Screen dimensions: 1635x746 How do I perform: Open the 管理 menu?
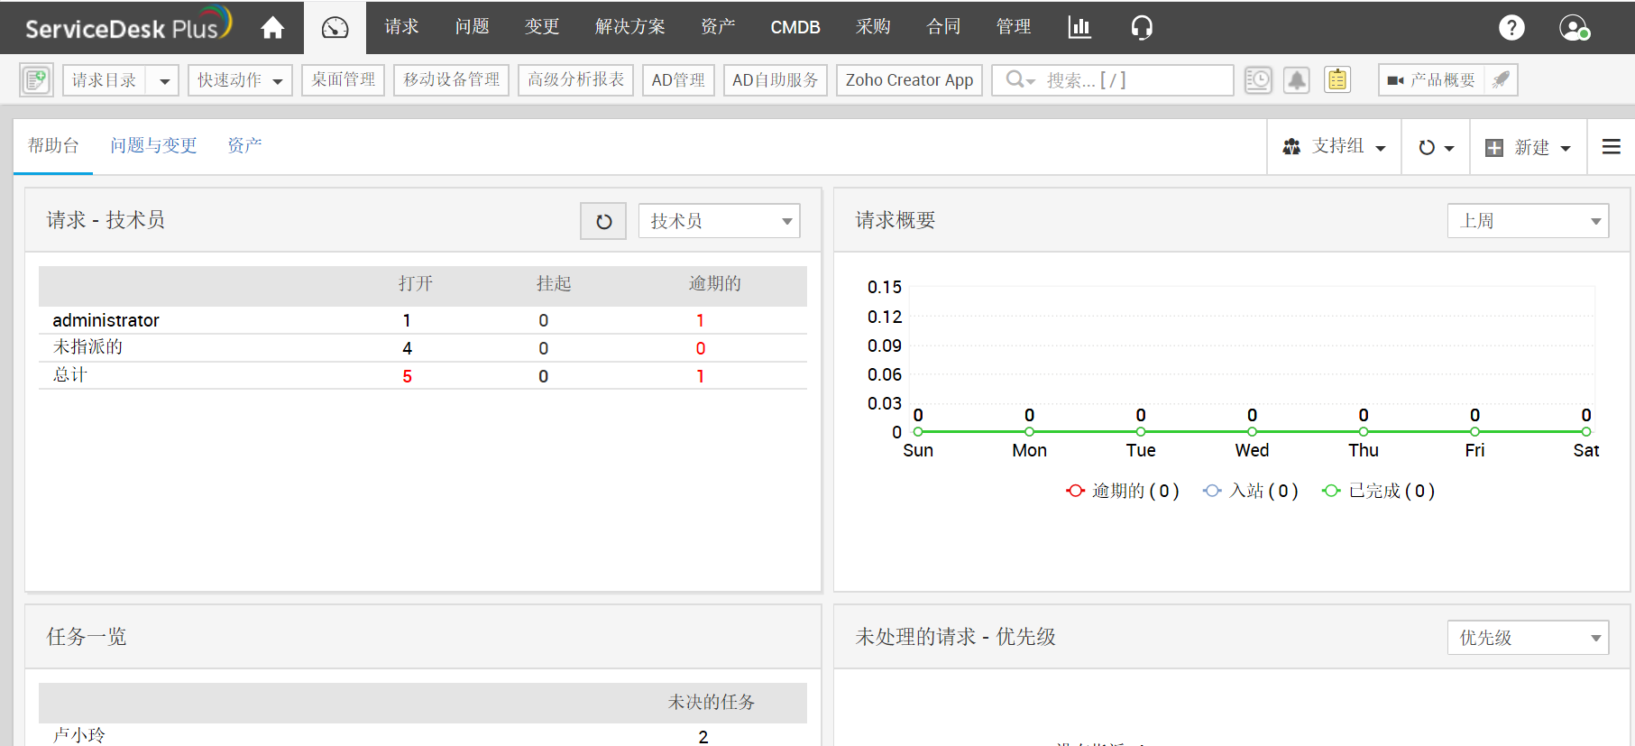[1014, 27]
